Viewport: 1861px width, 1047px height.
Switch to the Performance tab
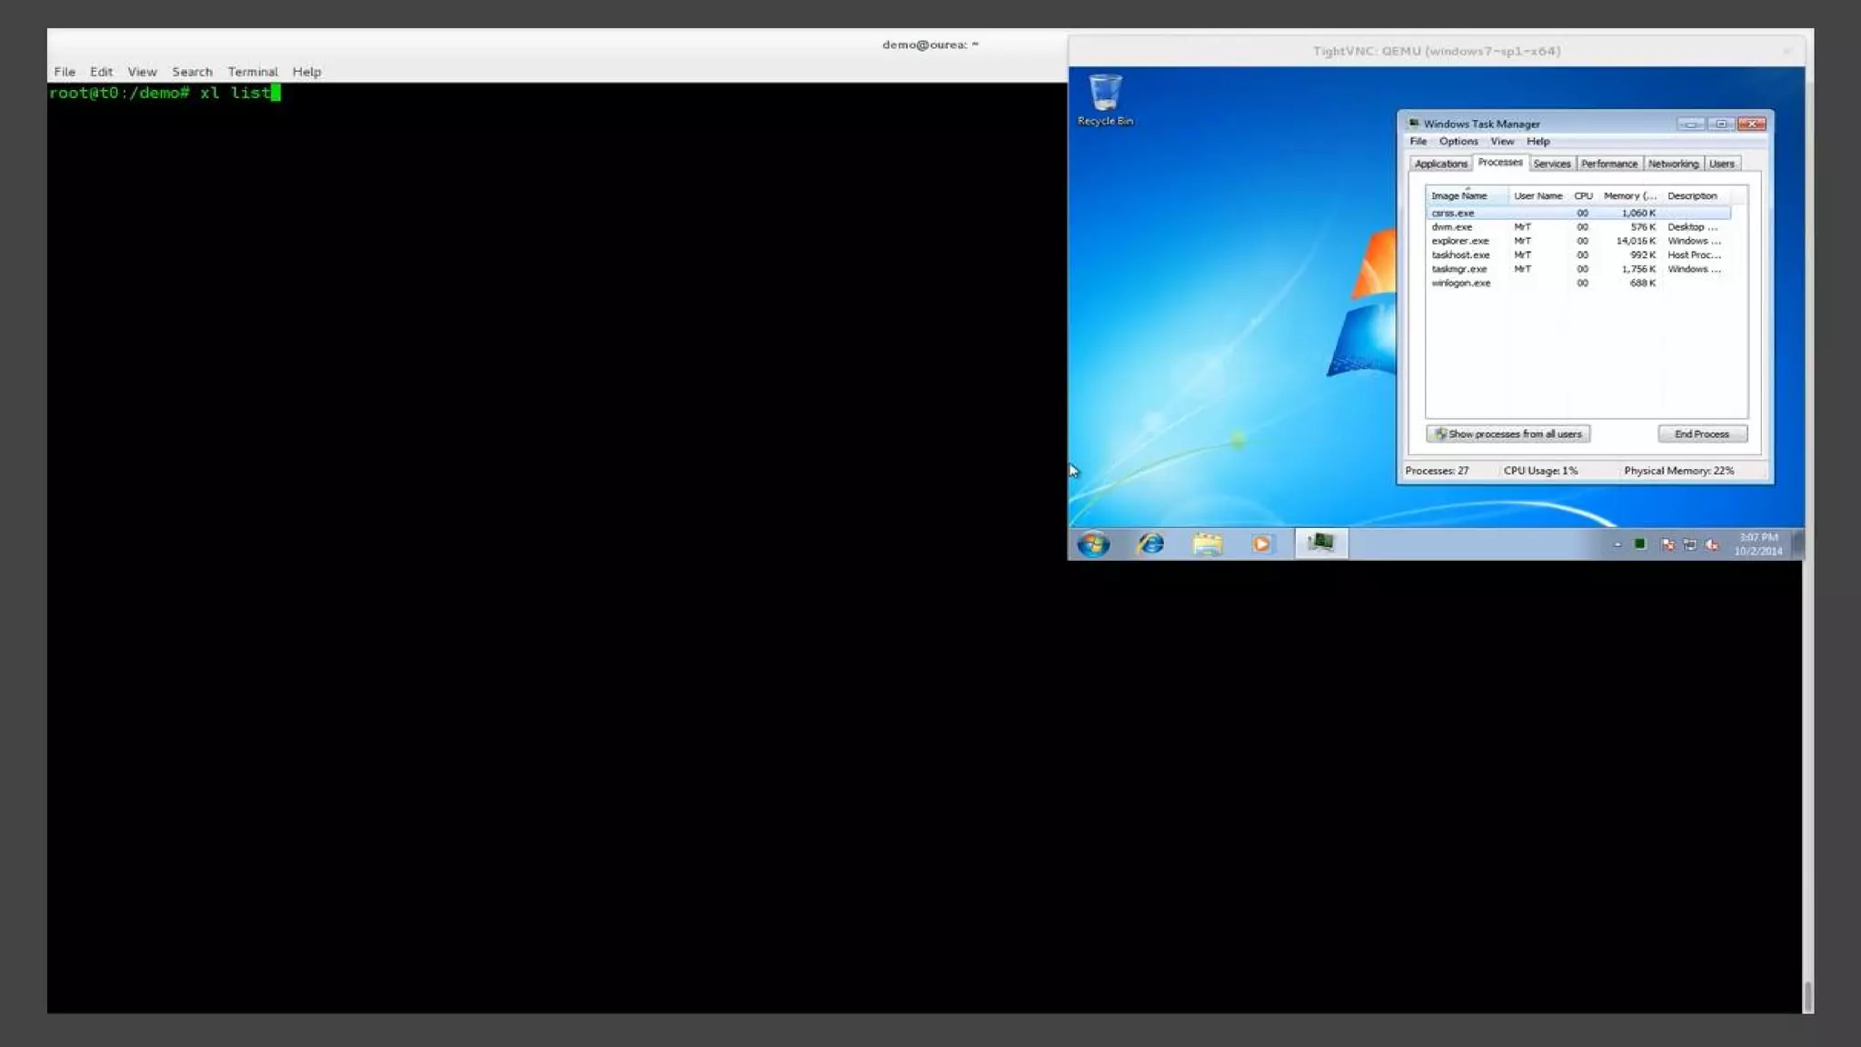[x=1608, y=164]
